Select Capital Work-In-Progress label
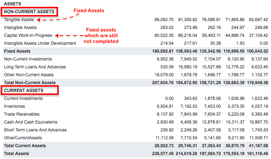Image resolution: width=271 pixels, height=159 pixels. click(x=28, y=35)
